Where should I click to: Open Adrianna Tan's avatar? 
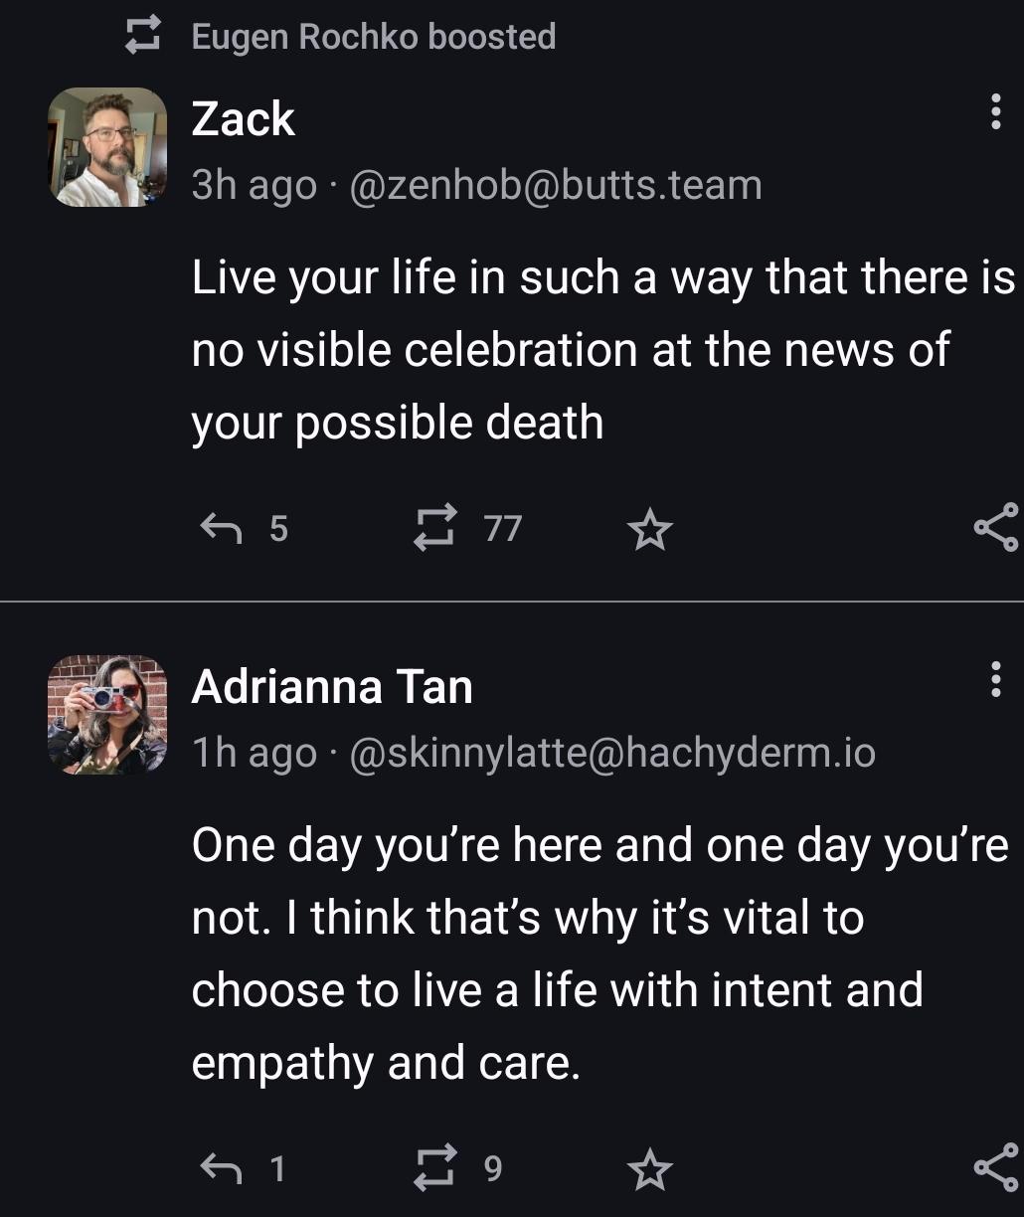(107, 714)
